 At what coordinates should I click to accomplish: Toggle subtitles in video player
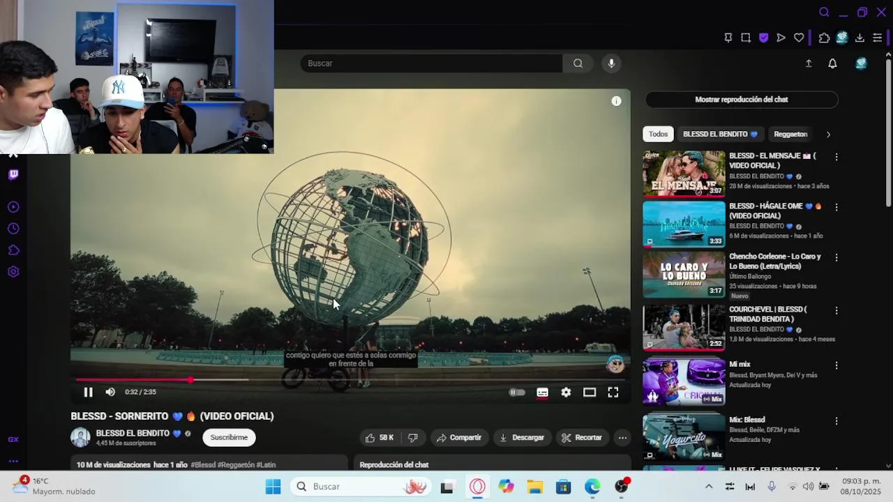click(x=542, y=393)
